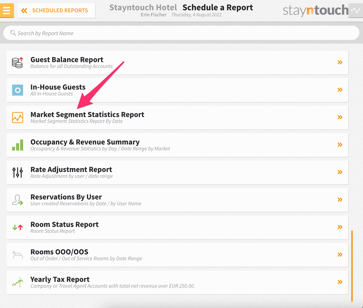Click the Schedule a Report heading
Screen dimensions: 363x308
(218, 7)
